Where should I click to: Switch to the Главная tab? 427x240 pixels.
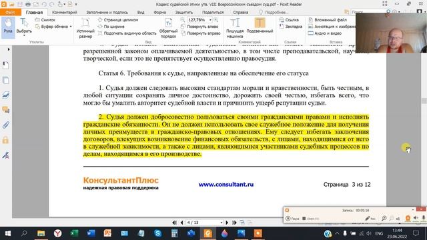pos(34,12)
